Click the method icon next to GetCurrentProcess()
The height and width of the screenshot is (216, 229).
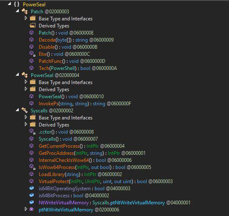31,146
